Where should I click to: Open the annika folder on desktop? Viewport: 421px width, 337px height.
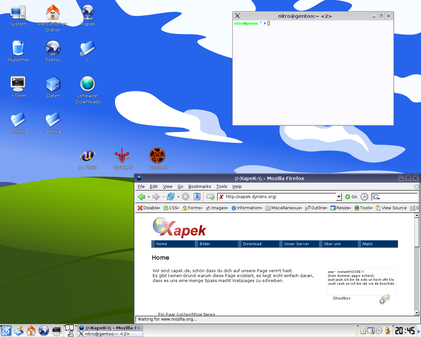point(53,123)
